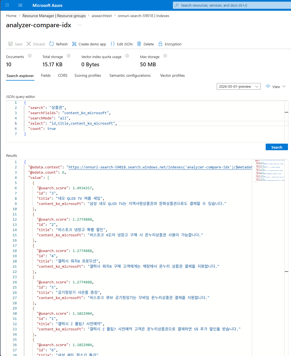The height and width of the screenshot is (356, 291).
Task: Click the results minimap thumbnail
Action: click(269, 171)
